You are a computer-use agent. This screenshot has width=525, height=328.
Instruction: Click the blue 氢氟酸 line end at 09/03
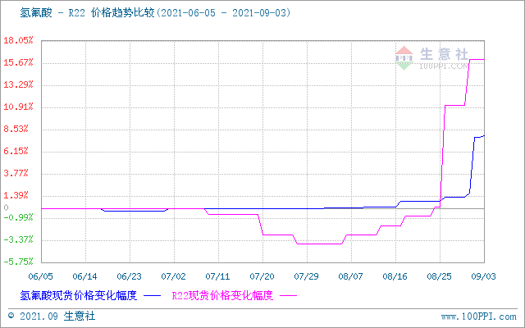[484, 135]
